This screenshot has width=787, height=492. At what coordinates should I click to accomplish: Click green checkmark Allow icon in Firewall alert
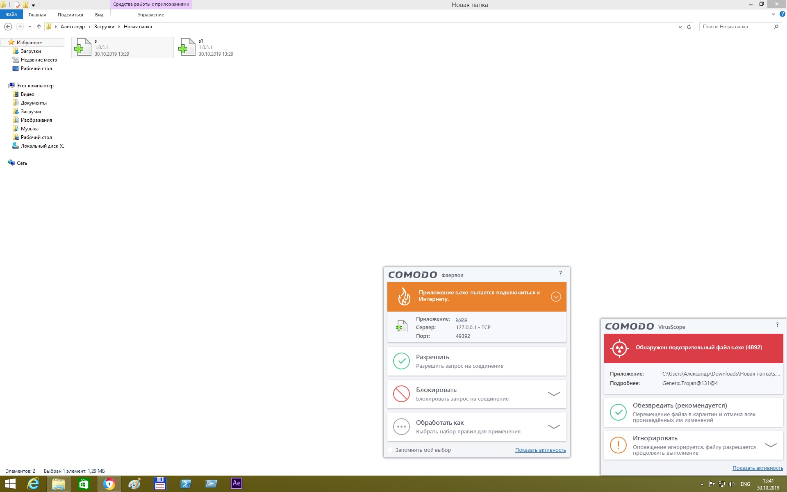(401, 361)
